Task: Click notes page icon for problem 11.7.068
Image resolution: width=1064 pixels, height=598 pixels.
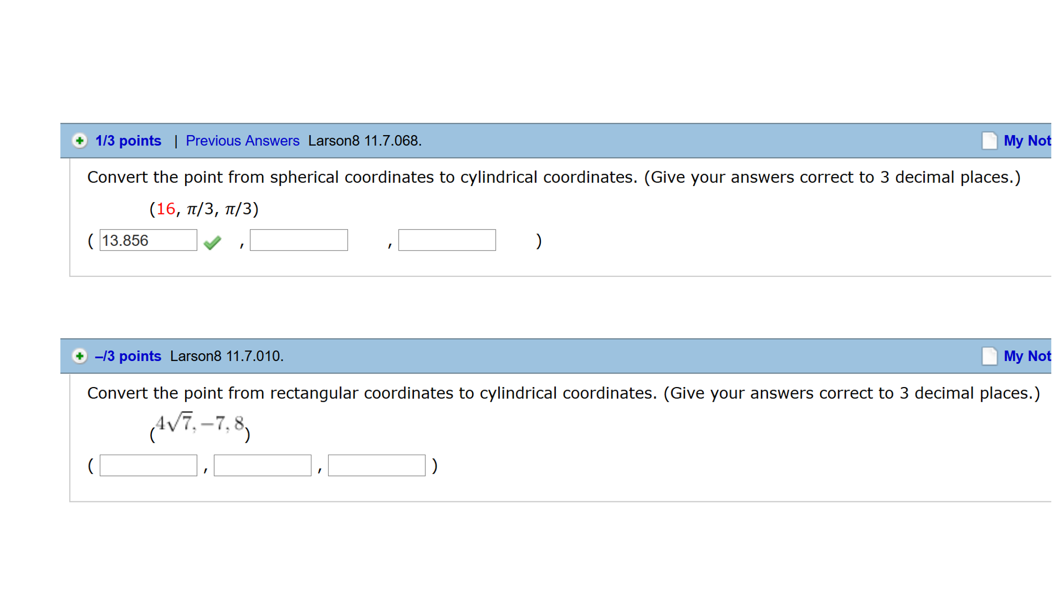Action: pos(989,141)
